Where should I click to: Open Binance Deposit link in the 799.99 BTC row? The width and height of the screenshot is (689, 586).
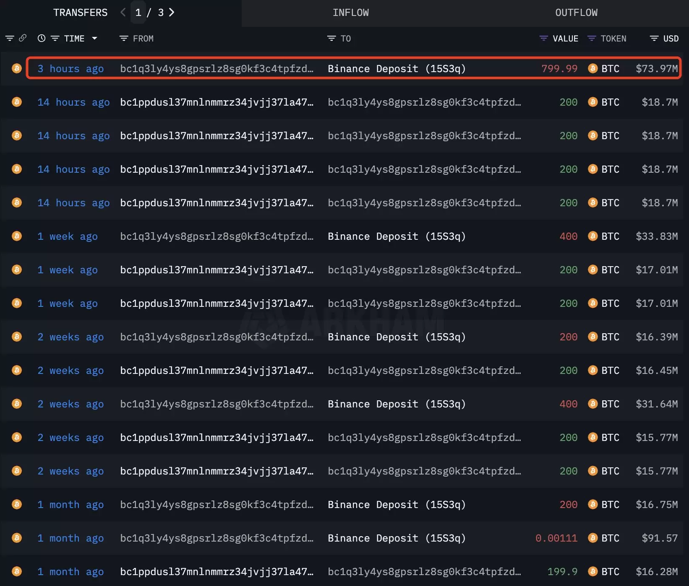point(397,69)
